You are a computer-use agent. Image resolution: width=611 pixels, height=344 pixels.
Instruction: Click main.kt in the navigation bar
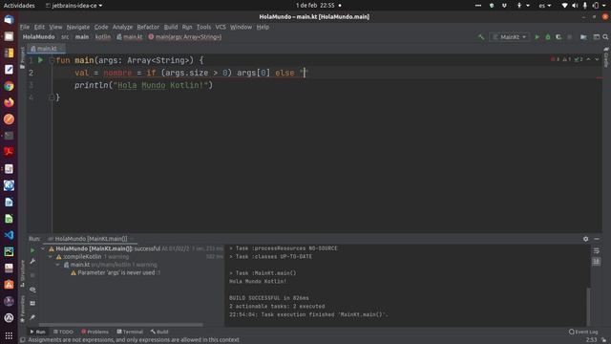[130, 37]
